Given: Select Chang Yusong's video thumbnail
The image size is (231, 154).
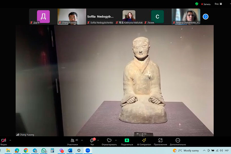Looking at the screenshot, I should [x=72, y=16].
